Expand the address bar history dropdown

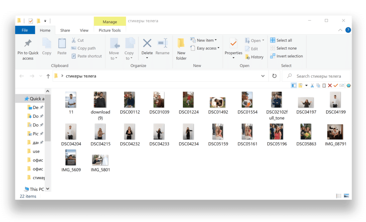point(263,76)
